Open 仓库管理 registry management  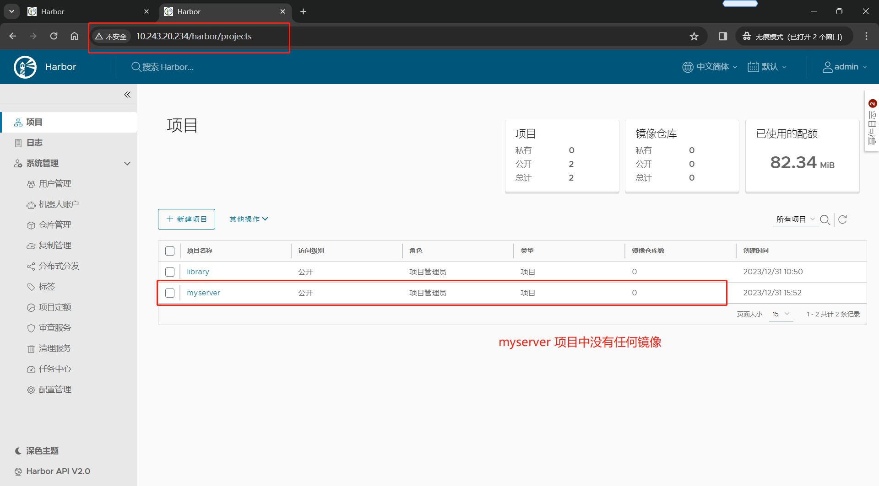pyautogui.click(x=55, y=225)
